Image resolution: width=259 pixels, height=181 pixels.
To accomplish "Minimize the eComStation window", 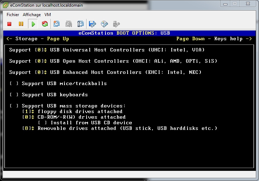I will (225, 4).
